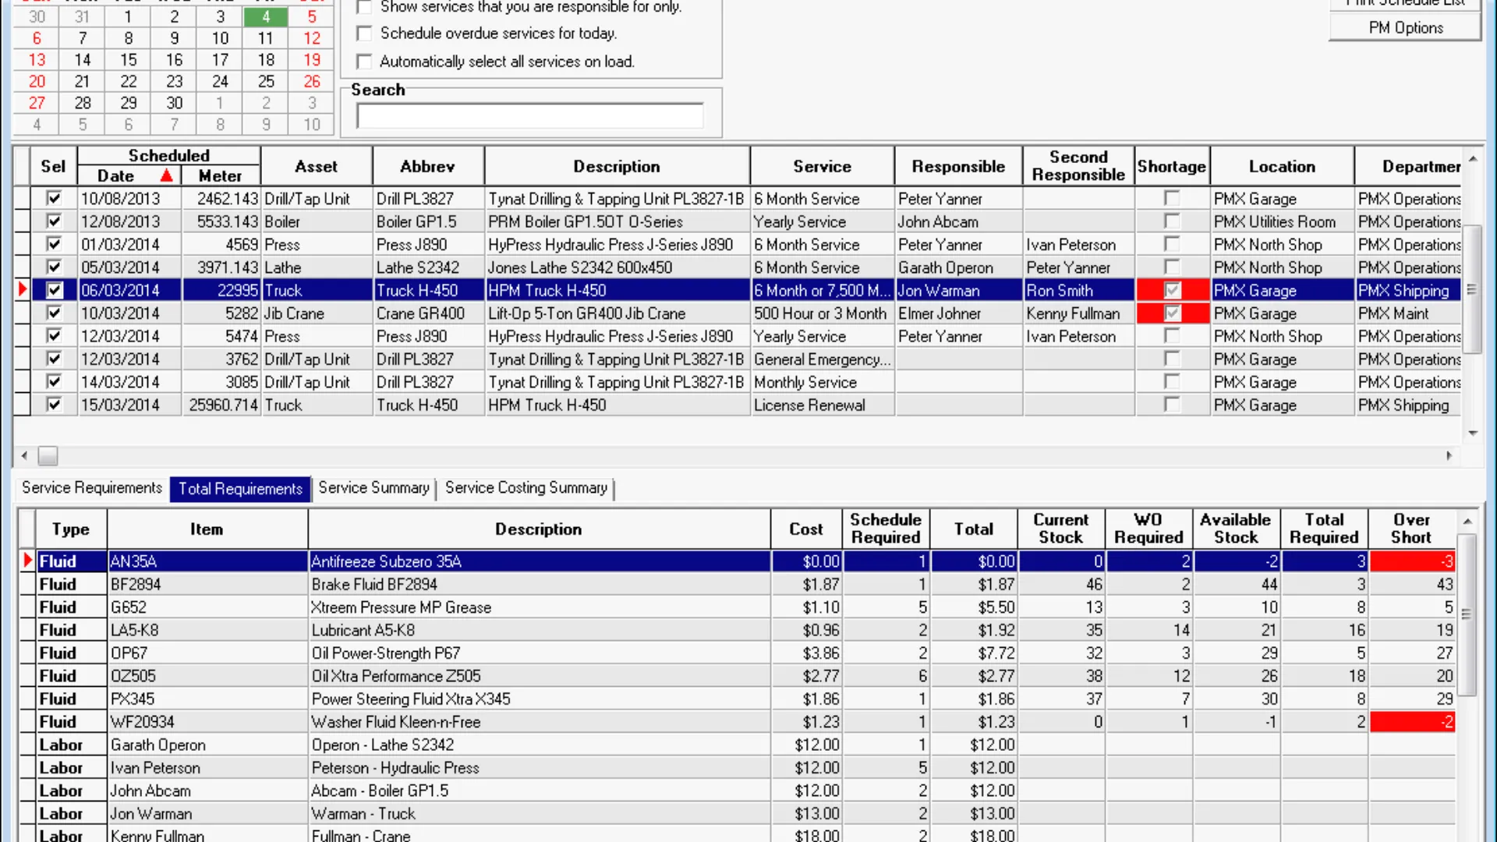Image resolution: width=1497 pixels, height=842 pixels.
Task: Select Labor row 'Garath Operon' item
Action: click(207, 745)
